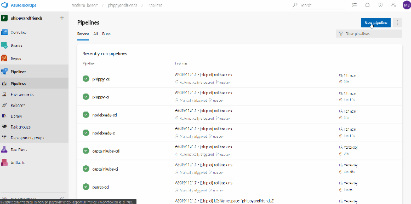Image resolution: width=411 pixels, height=204 pixels.
Task: Open the Test Plans flask icon
Action: pyautogui.click(x=4, y=150)
